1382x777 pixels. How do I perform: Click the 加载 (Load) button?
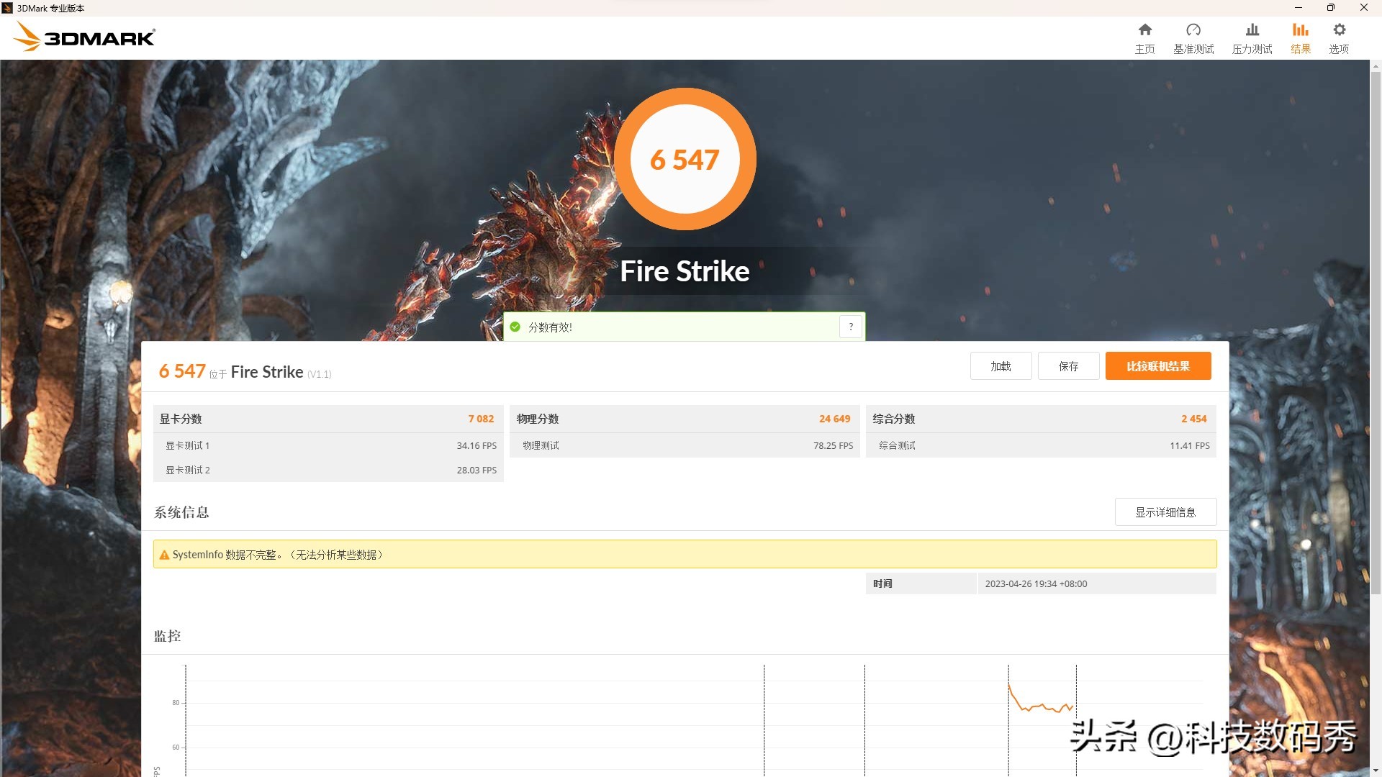click(x=1001, y=366)
